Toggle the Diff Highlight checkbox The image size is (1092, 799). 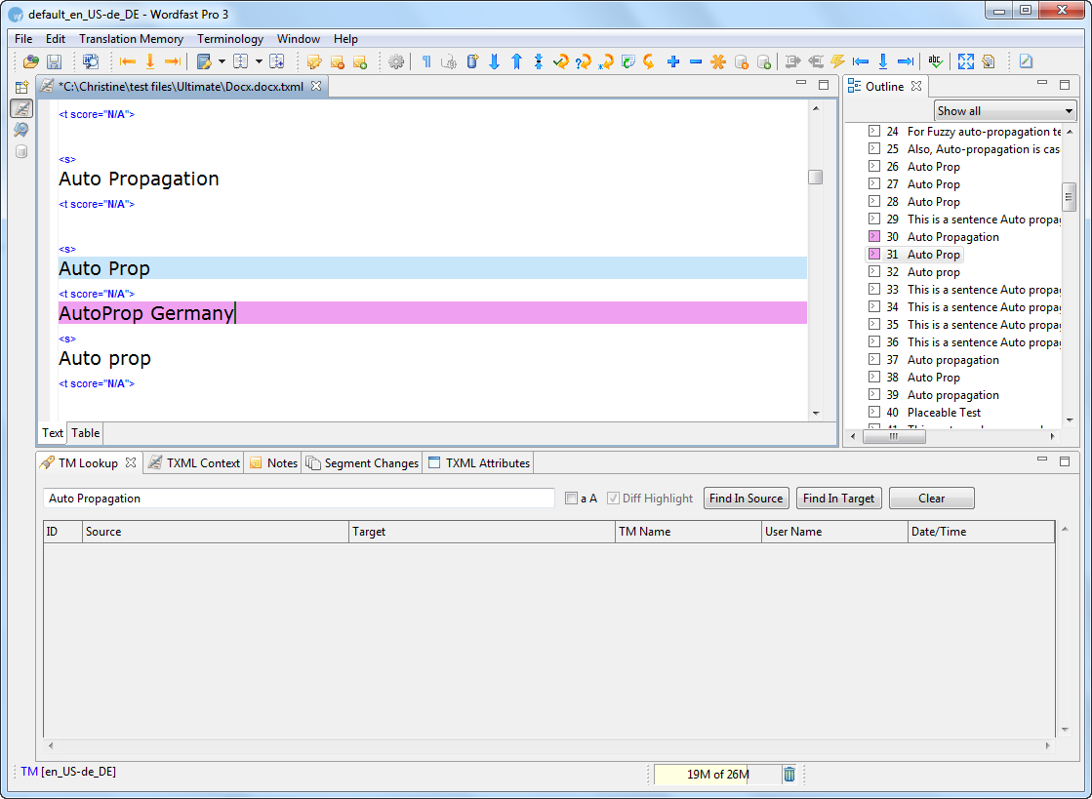pos(613,499)
